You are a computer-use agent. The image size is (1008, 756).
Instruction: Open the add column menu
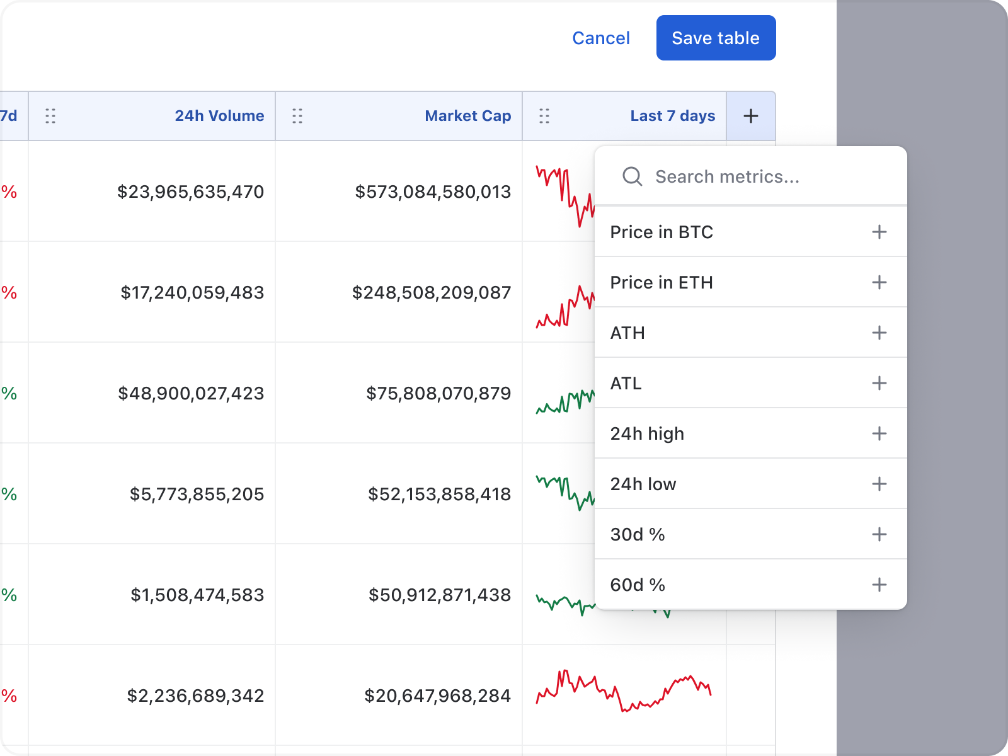(x=750, y=116)
